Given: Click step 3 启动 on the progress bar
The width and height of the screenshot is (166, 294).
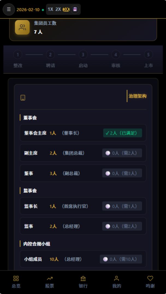Looking at the screenshot, I should [83, 54].
